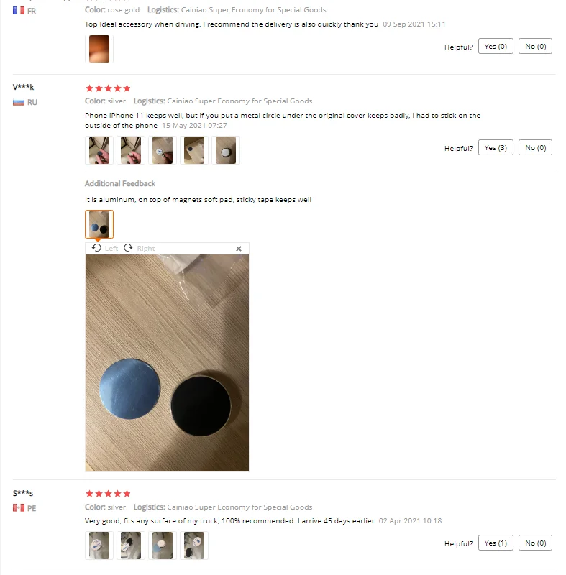Viewport: 566px width, 575px height.
Task: Open fourth photo in S***s review
Action: (x=194, y=546)
